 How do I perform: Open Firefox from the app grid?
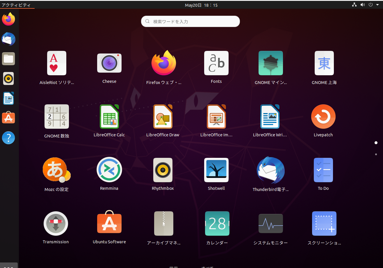(x=164, y=63)
